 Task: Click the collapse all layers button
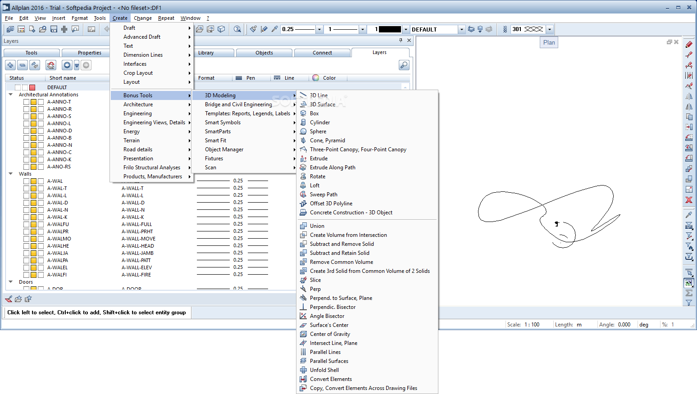tap(23, 65)
